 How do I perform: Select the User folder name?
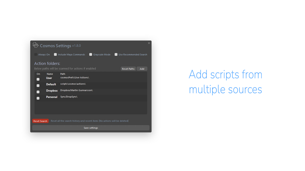click(x=49, y=78)
